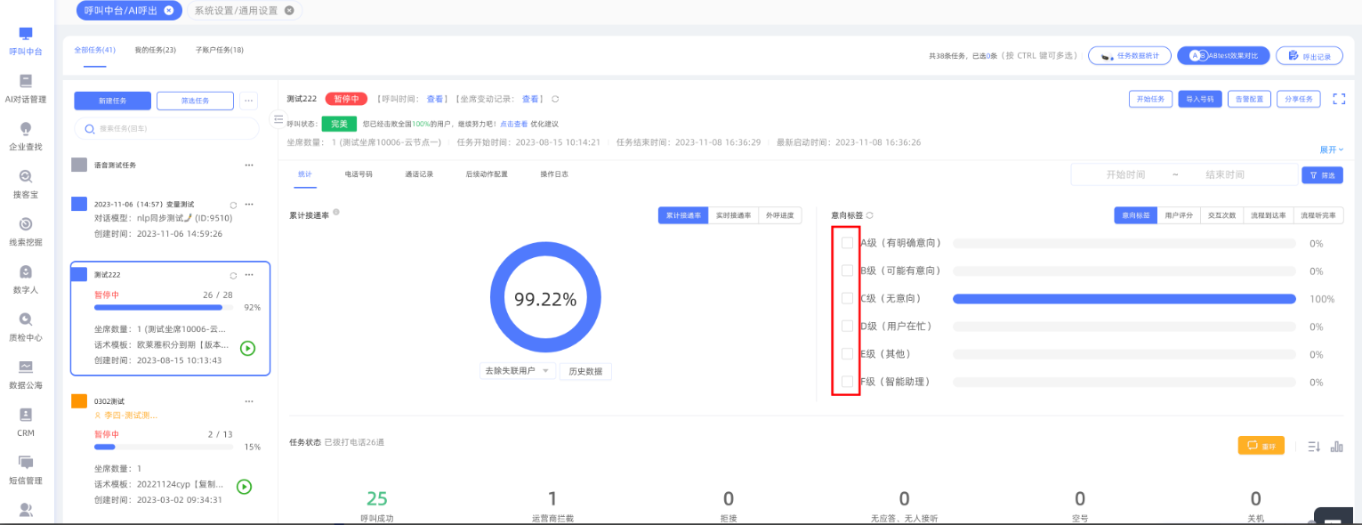Tick the C级（无意向）checkbox
Screen dimensions: 1362x525
point(847,298)
